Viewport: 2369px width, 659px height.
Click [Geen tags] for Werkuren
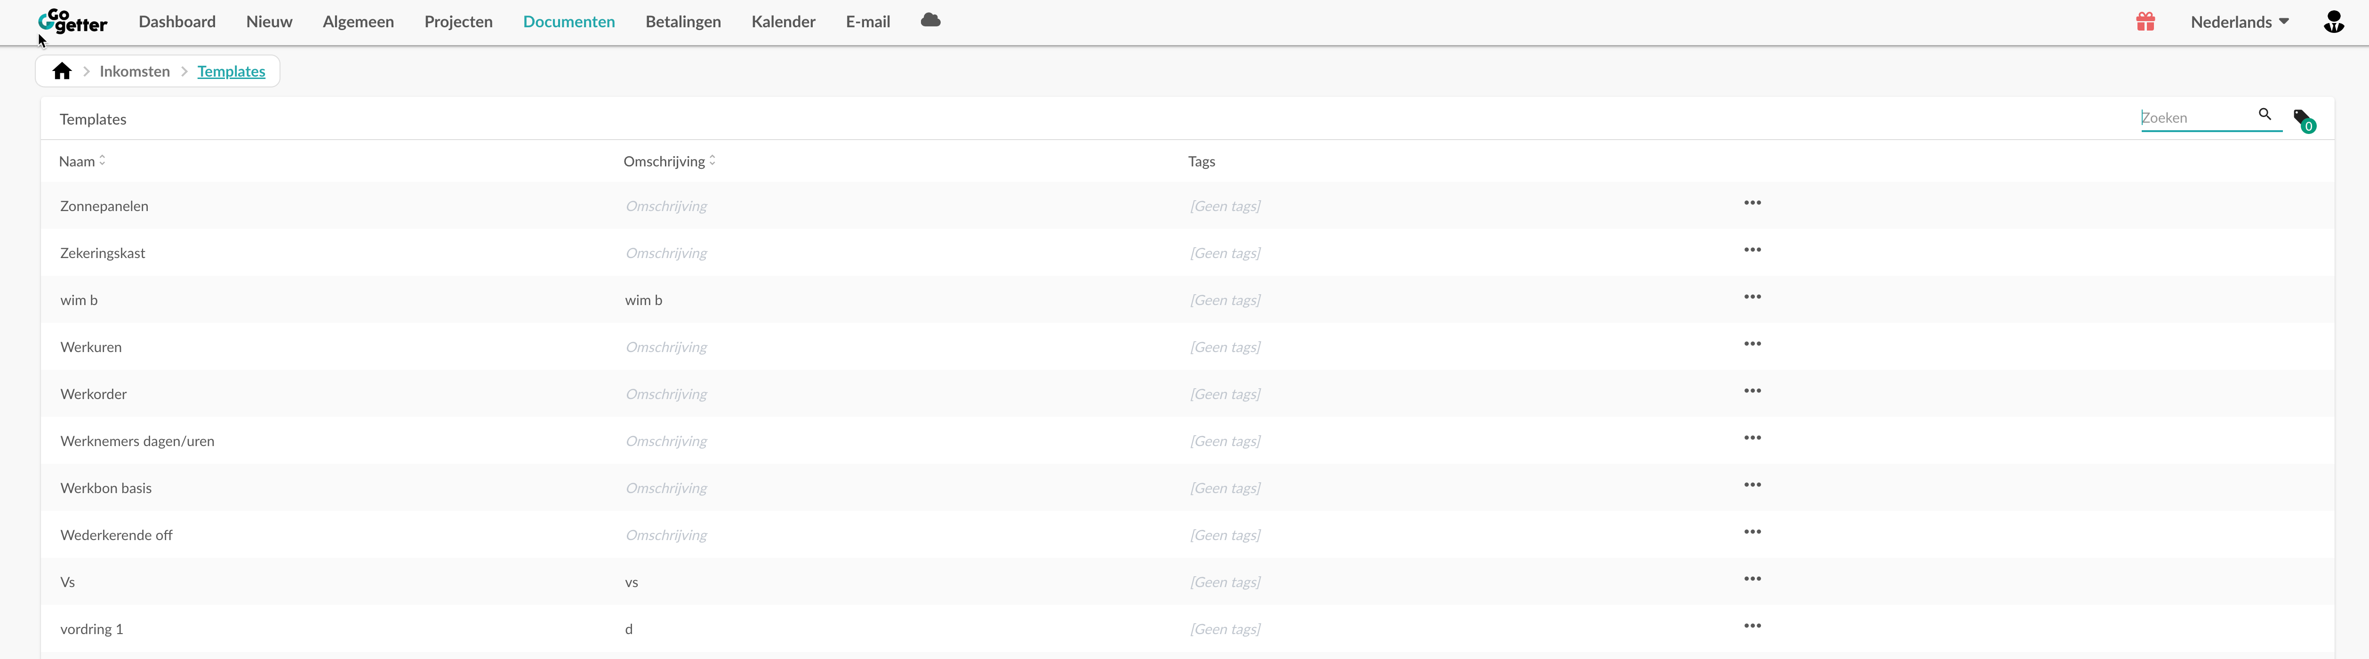[x=1226, y=346]
